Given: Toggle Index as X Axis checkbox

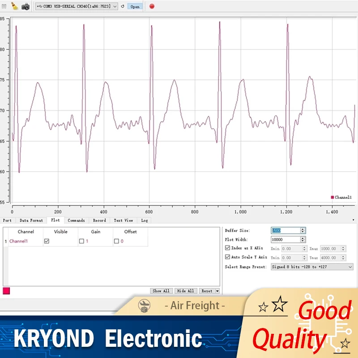Looking at the screenshot, I should (227, 248).
